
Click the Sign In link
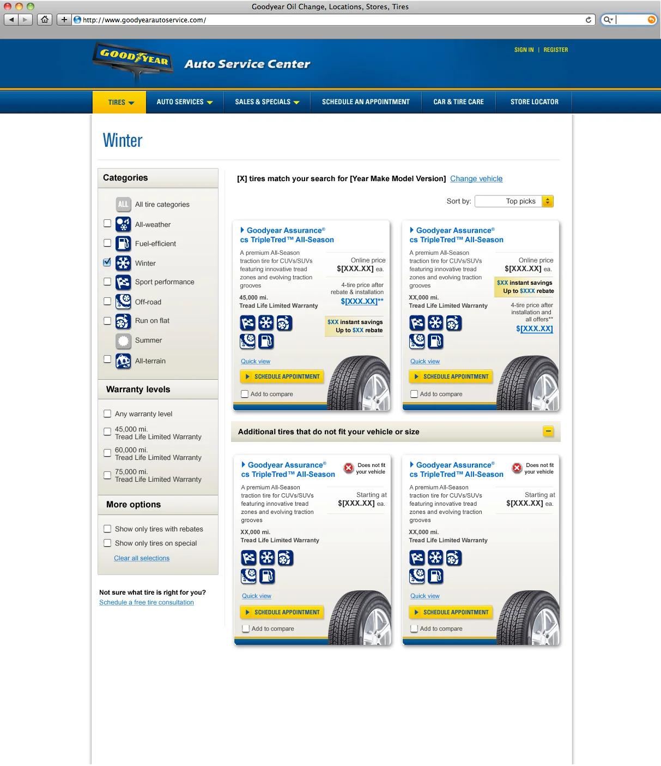coord(524,50)
